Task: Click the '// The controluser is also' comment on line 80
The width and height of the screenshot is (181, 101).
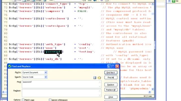Action: pyautogui.click(x=124, y=33)
